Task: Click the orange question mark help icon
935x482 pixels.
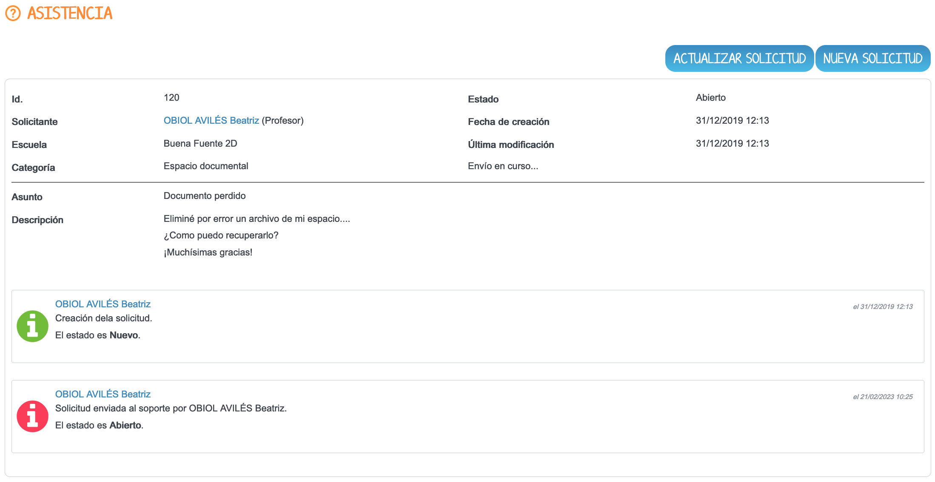Action: (x=13, y=13)
